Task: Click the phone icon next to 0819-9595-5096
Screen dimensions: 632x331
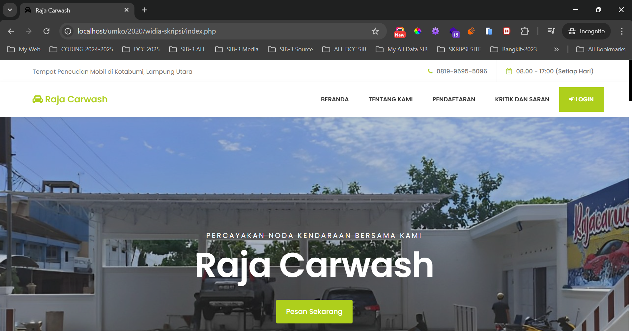Action: click(430, 71)
